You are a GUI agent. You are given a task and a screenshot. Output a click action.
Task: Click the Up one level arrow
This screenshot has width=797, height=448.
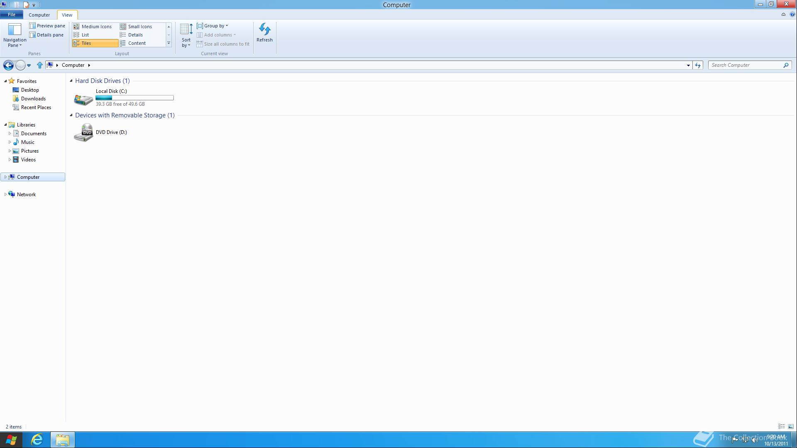tap(40, 65)
